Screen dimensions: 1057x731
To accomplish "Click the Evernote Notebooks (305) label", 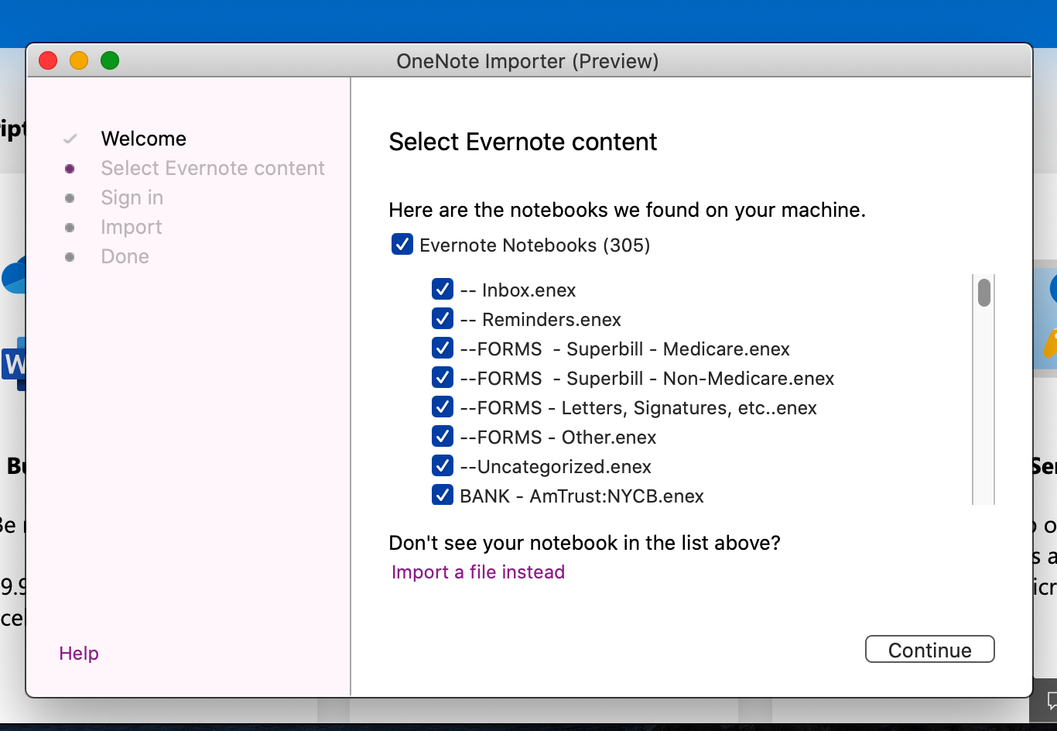I will pos(535,245).
